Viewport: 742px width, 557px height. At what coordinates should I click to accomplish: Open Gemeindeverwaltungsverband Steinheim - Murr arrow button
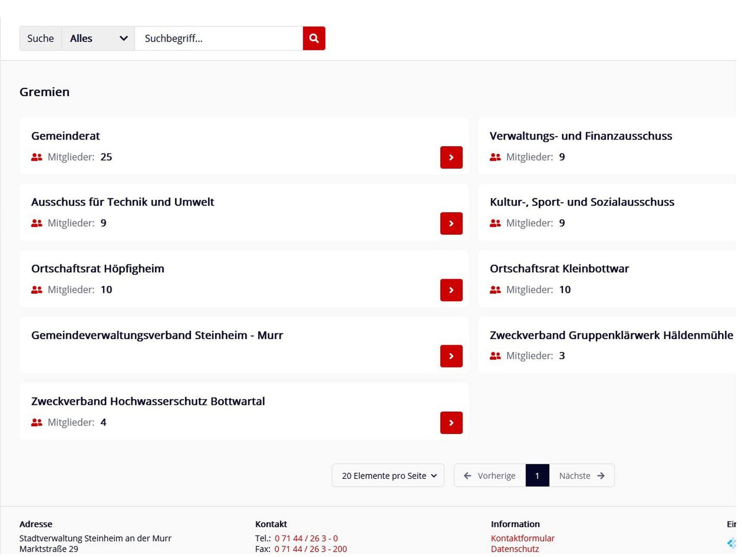pos(451,356)
